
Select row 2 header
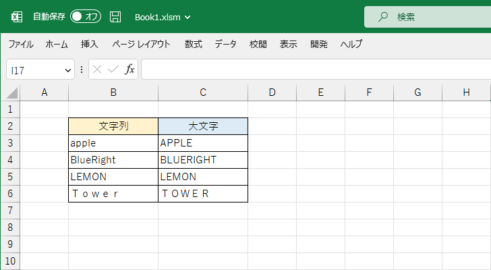[x=10, y=126]
